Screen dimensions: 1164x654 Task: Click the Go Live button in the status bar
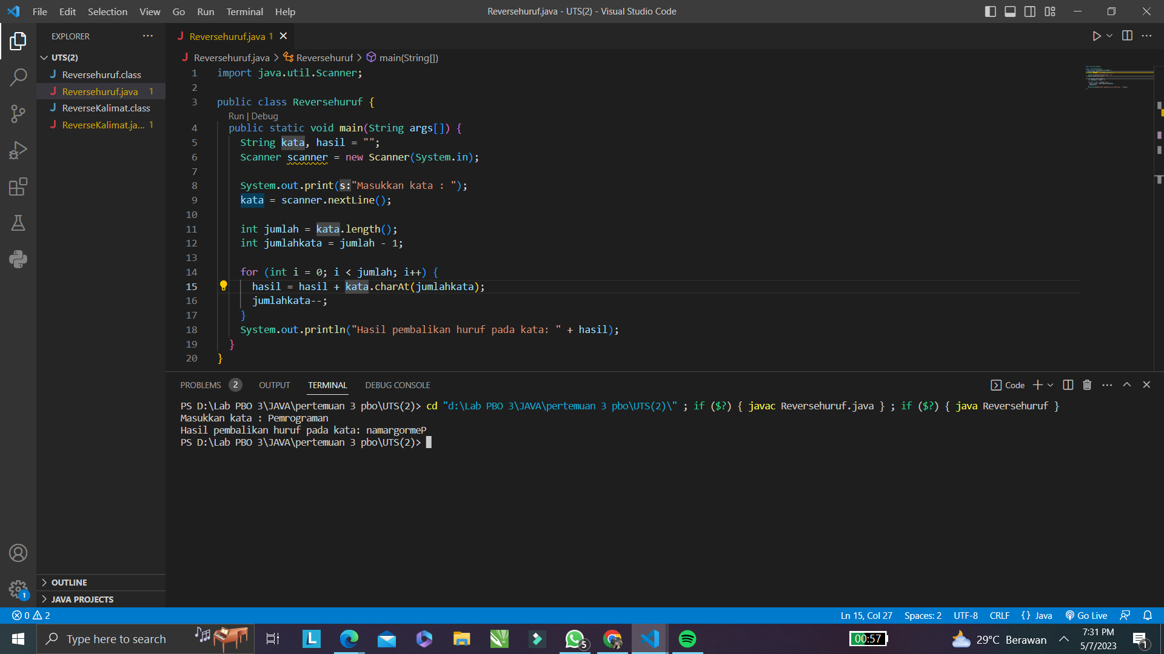[x=1086, y=615]
